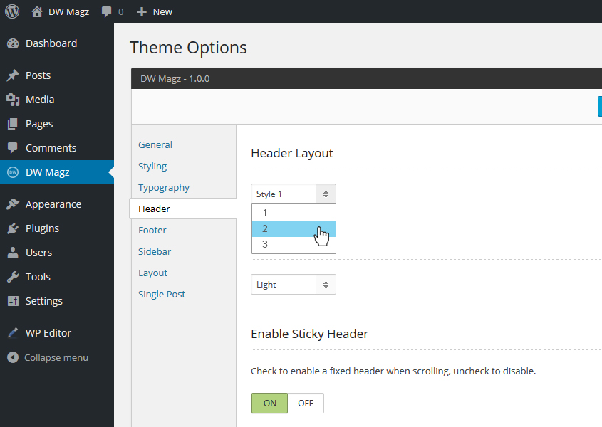Image resolution: width=602 pixels, height=427 pixels.
Task: Choose option 1 in the dropdown list
Action: tap(294, 213)
